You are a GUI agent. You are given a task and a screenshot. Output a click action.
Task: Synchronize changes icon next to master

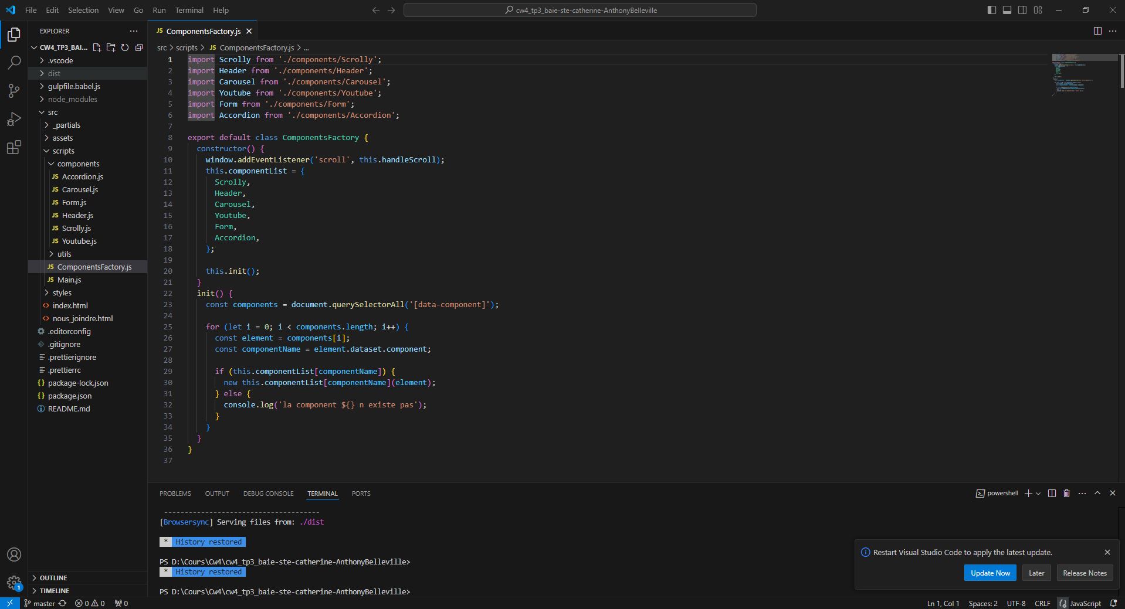[63, 603]
